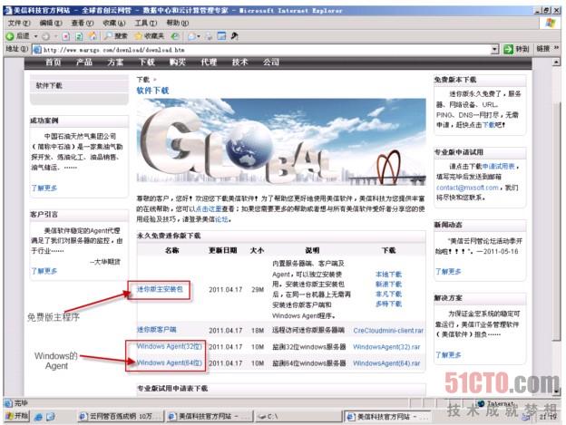The height and width of the screenshot is (425, 566).
Task: Click the 迷你版主安装包 download name link
Action: (x=160, y=289)
